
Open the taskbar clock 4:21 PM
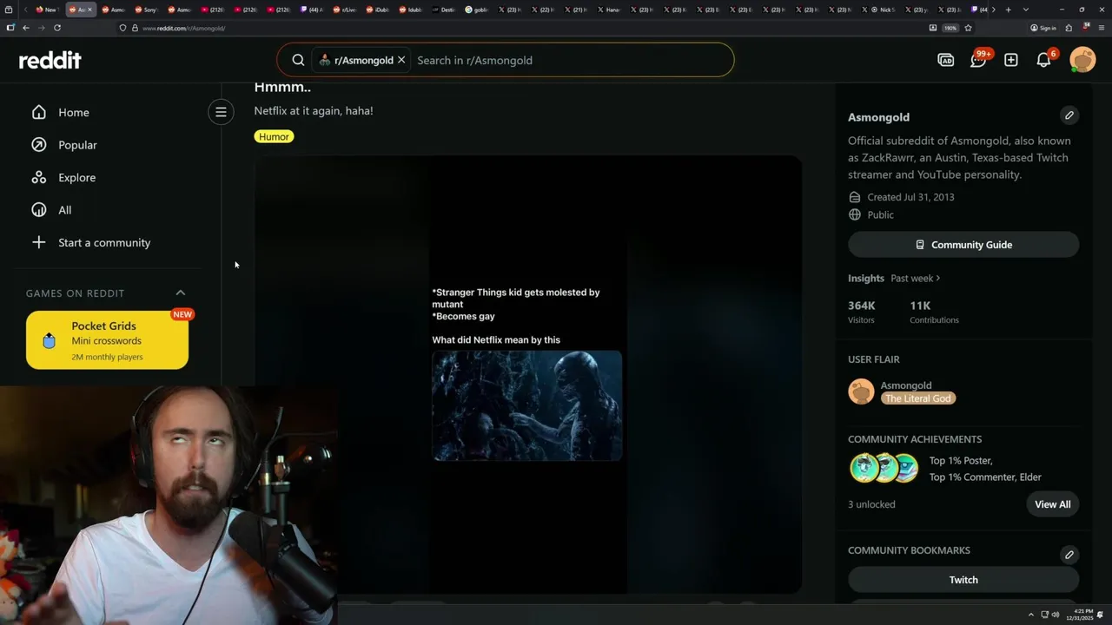coord(1080,615)
